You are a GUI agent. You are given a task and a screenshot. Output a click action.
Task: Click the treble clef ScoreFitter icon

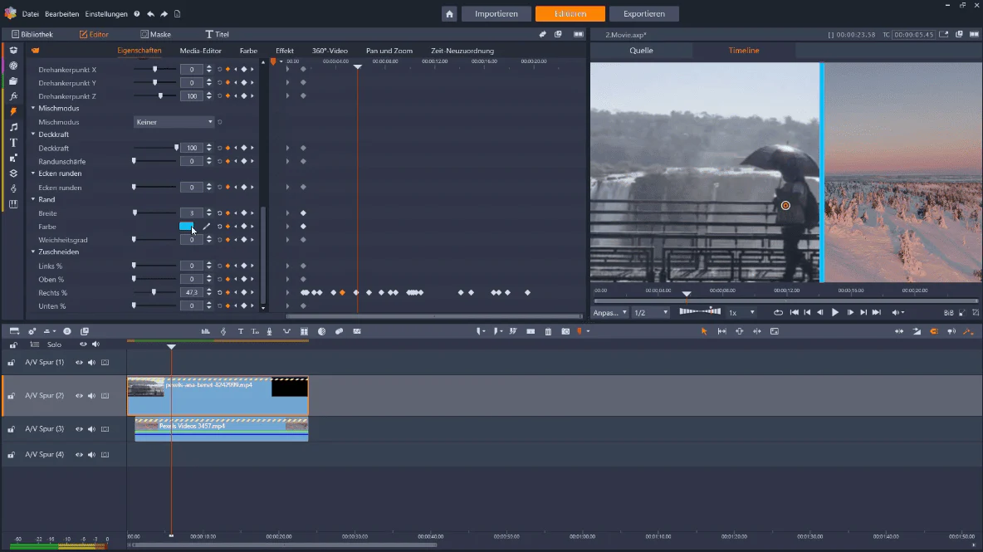(223, 331)
